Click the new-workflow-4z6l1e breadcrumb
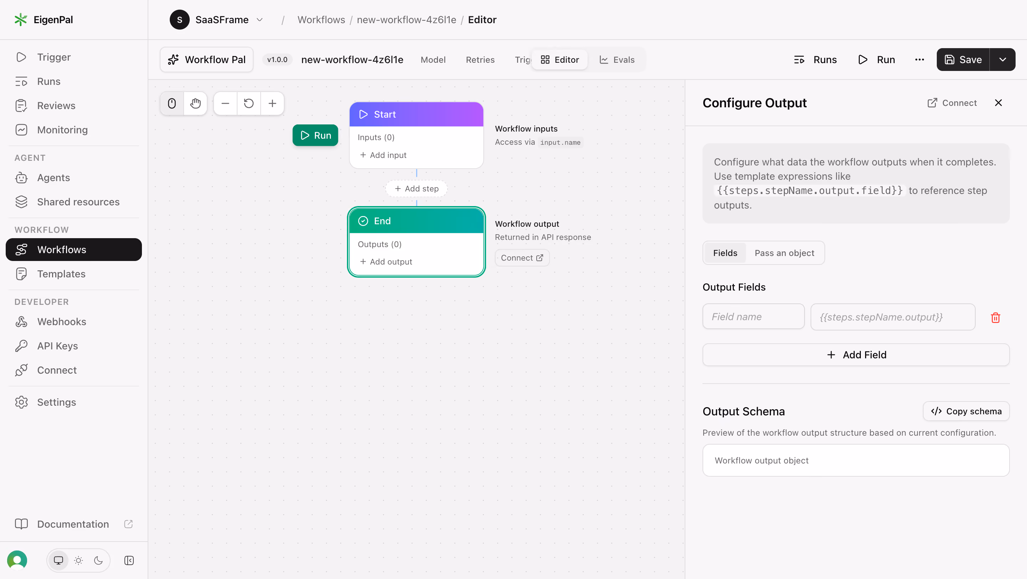This screenshot has width=1027, height=579. tap(406, 20)
